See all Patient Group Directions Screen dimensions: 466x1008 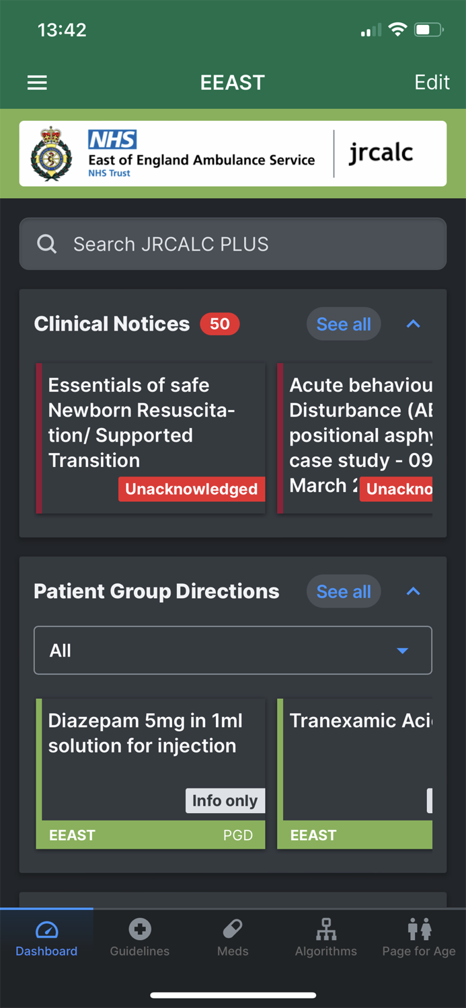(344, 591)
